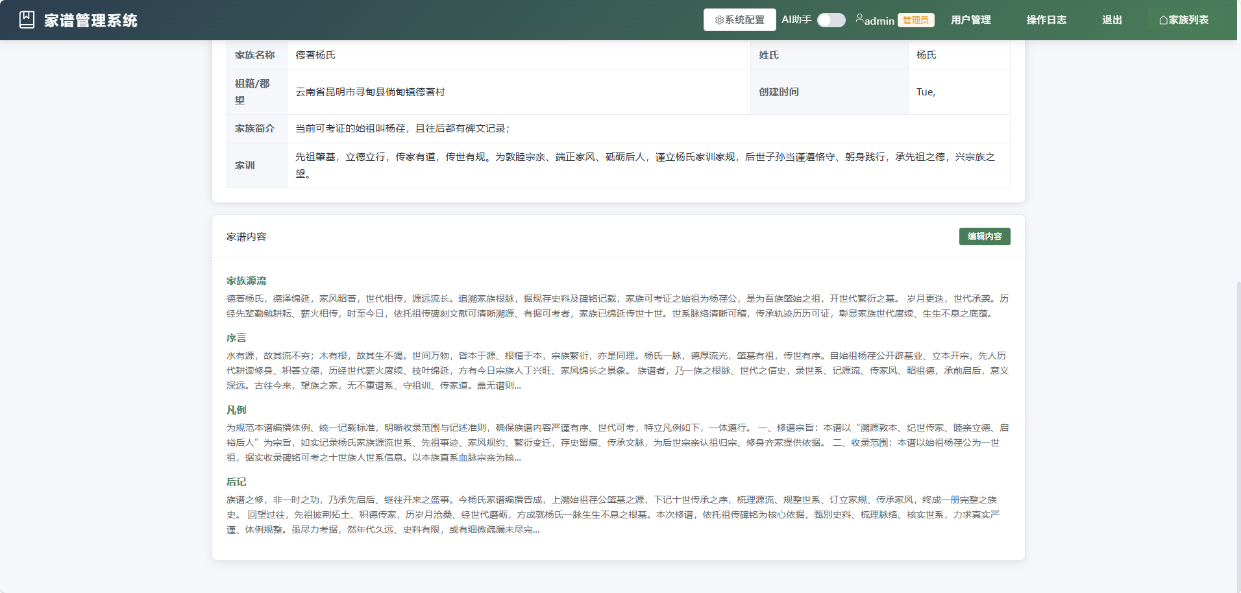The image size is (1241, 593).
Task: Click the 家谱管理系统 title
Action: pos(91,21)
